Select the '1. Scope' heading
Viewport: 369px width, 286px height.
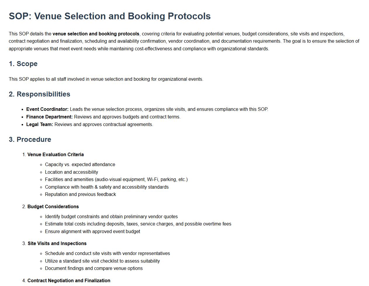point(23,64)
